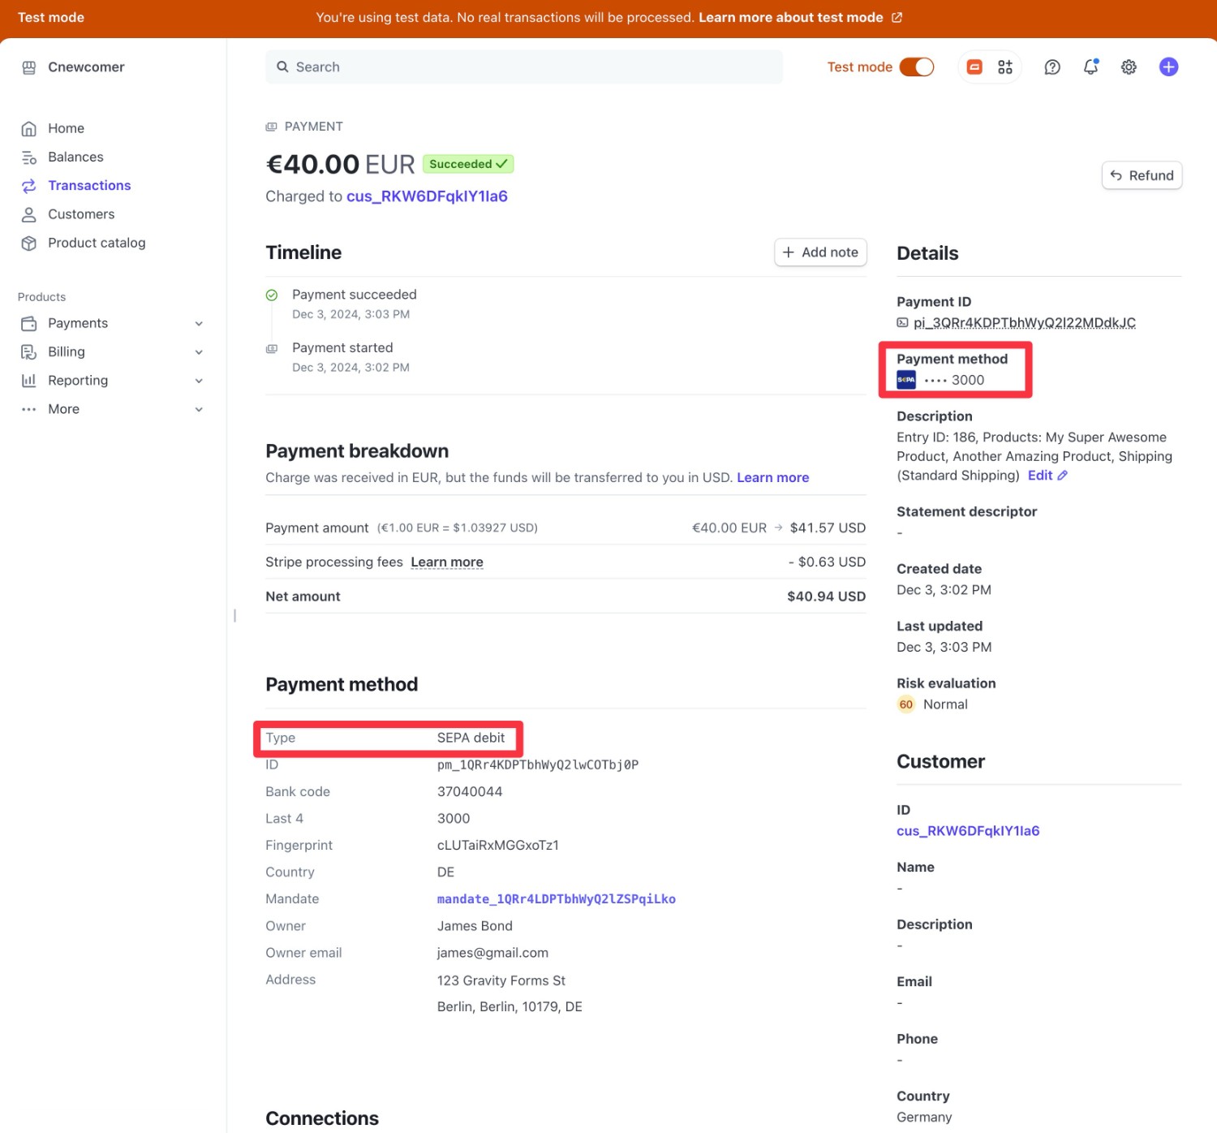The width and height of the screenshot is (1217, 1133).
Task: Click the Payment ID copy icon
Action: coord(902,323)
